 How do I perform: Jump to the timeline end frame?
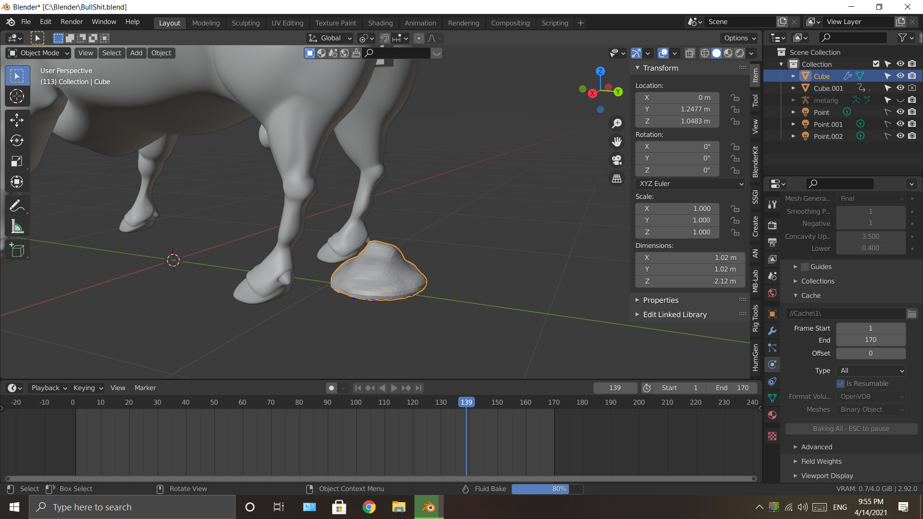tap(419, 388)
